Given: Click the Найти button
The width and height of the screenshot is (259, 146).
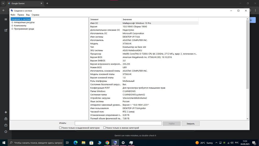Looking at the screenshot, I should pos(172,123).
